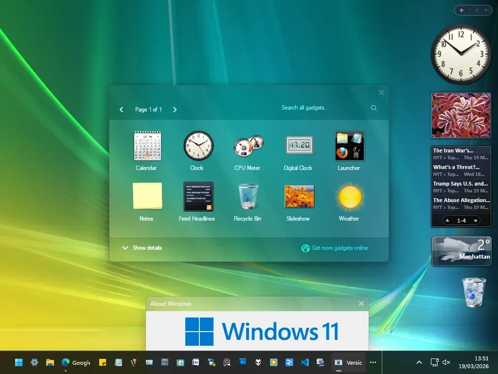Open Sticky Notes taskbar icon
The height and width of the screenshot is (374, 498).
tap(102, 362)
